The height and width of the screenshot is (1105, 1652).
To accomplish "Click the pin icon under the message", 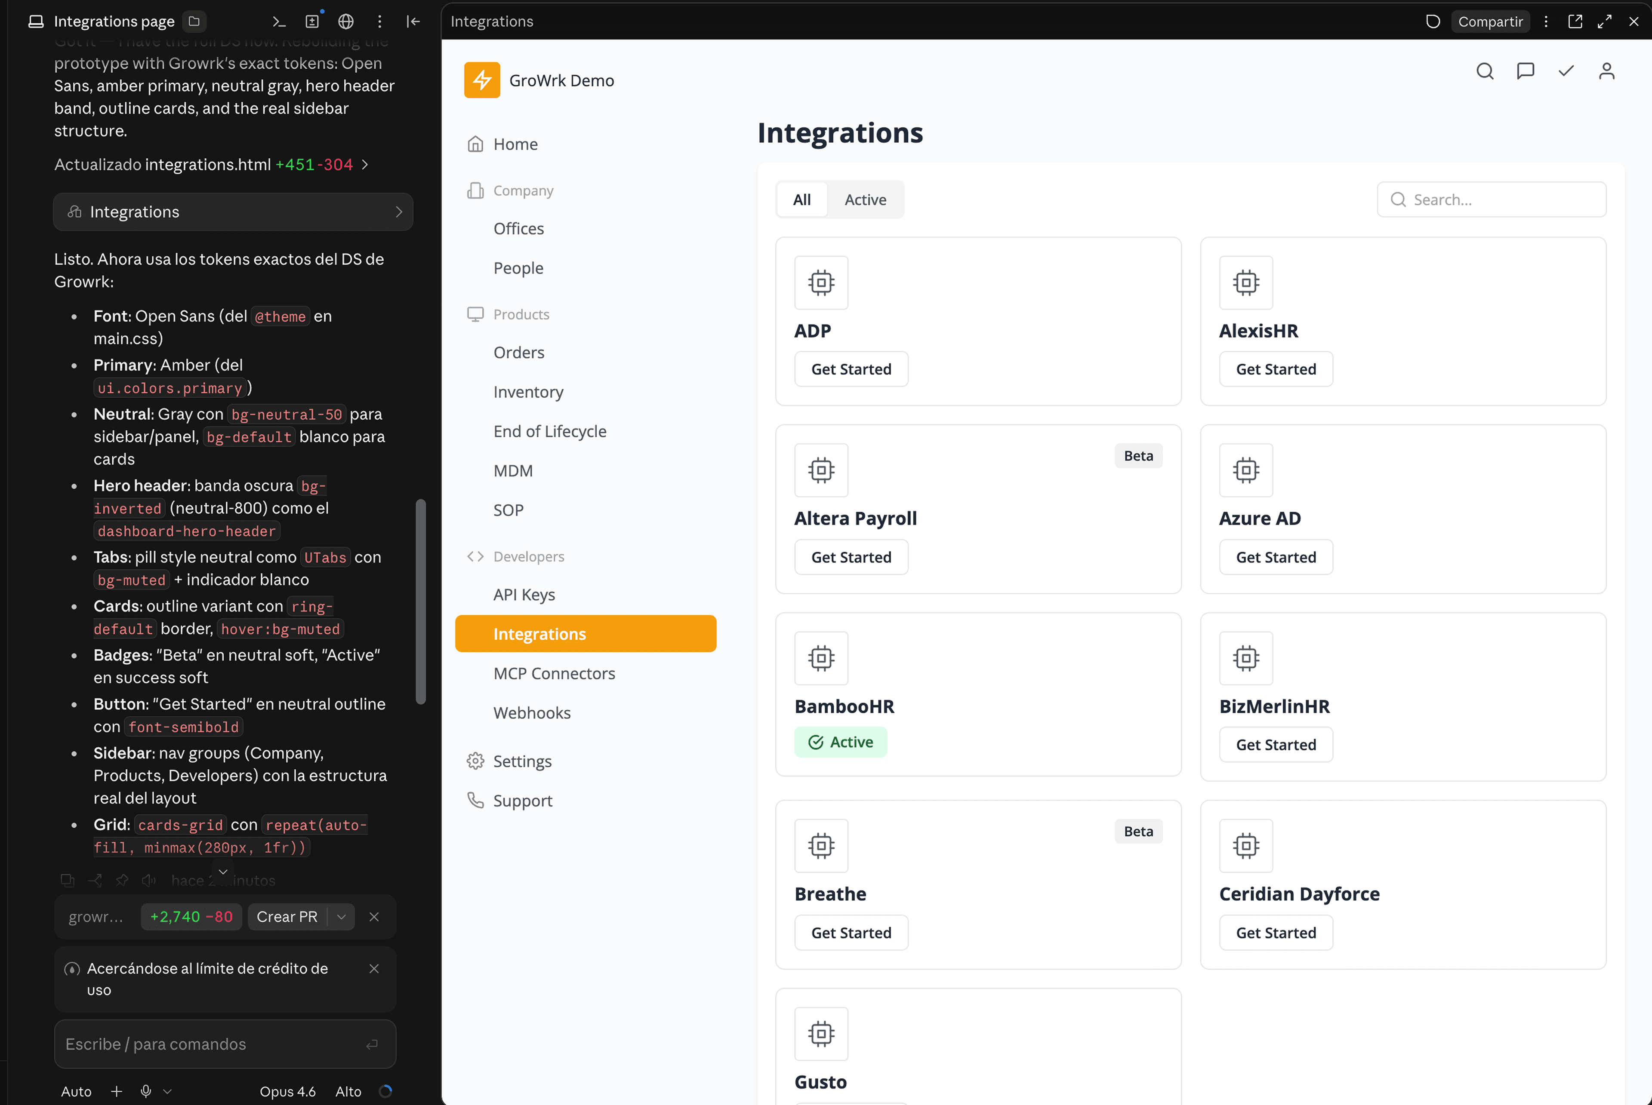I will click(x=122, y=880).
